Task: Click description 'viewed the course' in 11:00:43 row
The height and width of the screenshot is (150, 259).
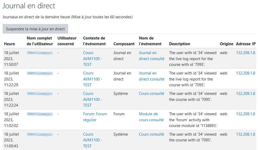Action: coord(193,137)
